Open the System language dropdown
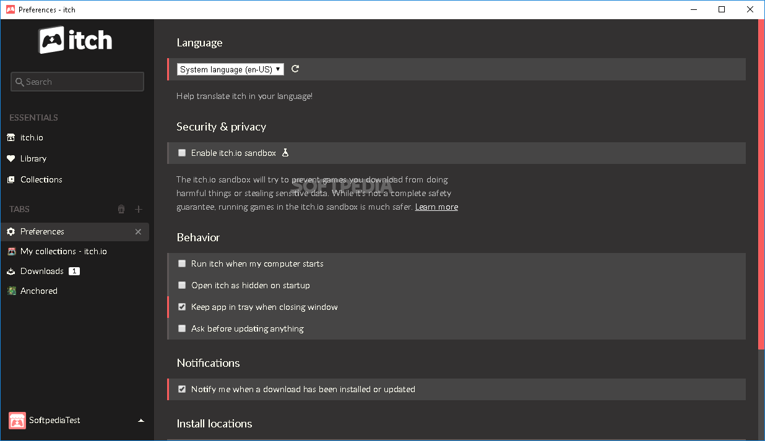765x441 pixels. coord(231,69)
